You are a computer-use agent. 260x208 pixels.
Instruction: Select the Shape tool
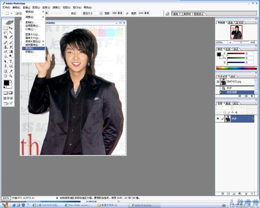[11, 66]
